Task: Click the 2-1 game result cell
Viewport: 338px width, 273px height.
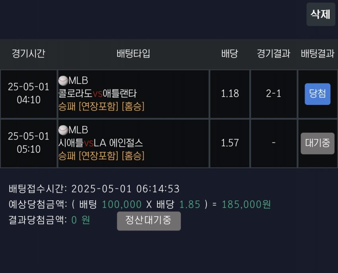Action: 274,94
